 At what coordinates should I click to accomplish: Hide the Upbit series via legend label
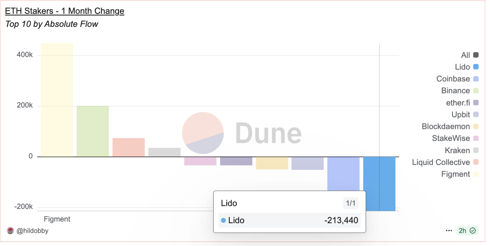461,115
